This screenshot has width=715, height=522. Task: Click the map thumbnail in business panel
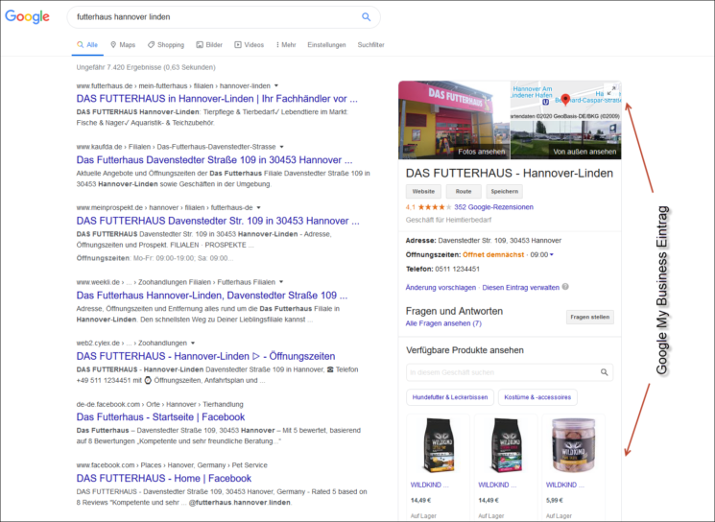pos(566,101)
